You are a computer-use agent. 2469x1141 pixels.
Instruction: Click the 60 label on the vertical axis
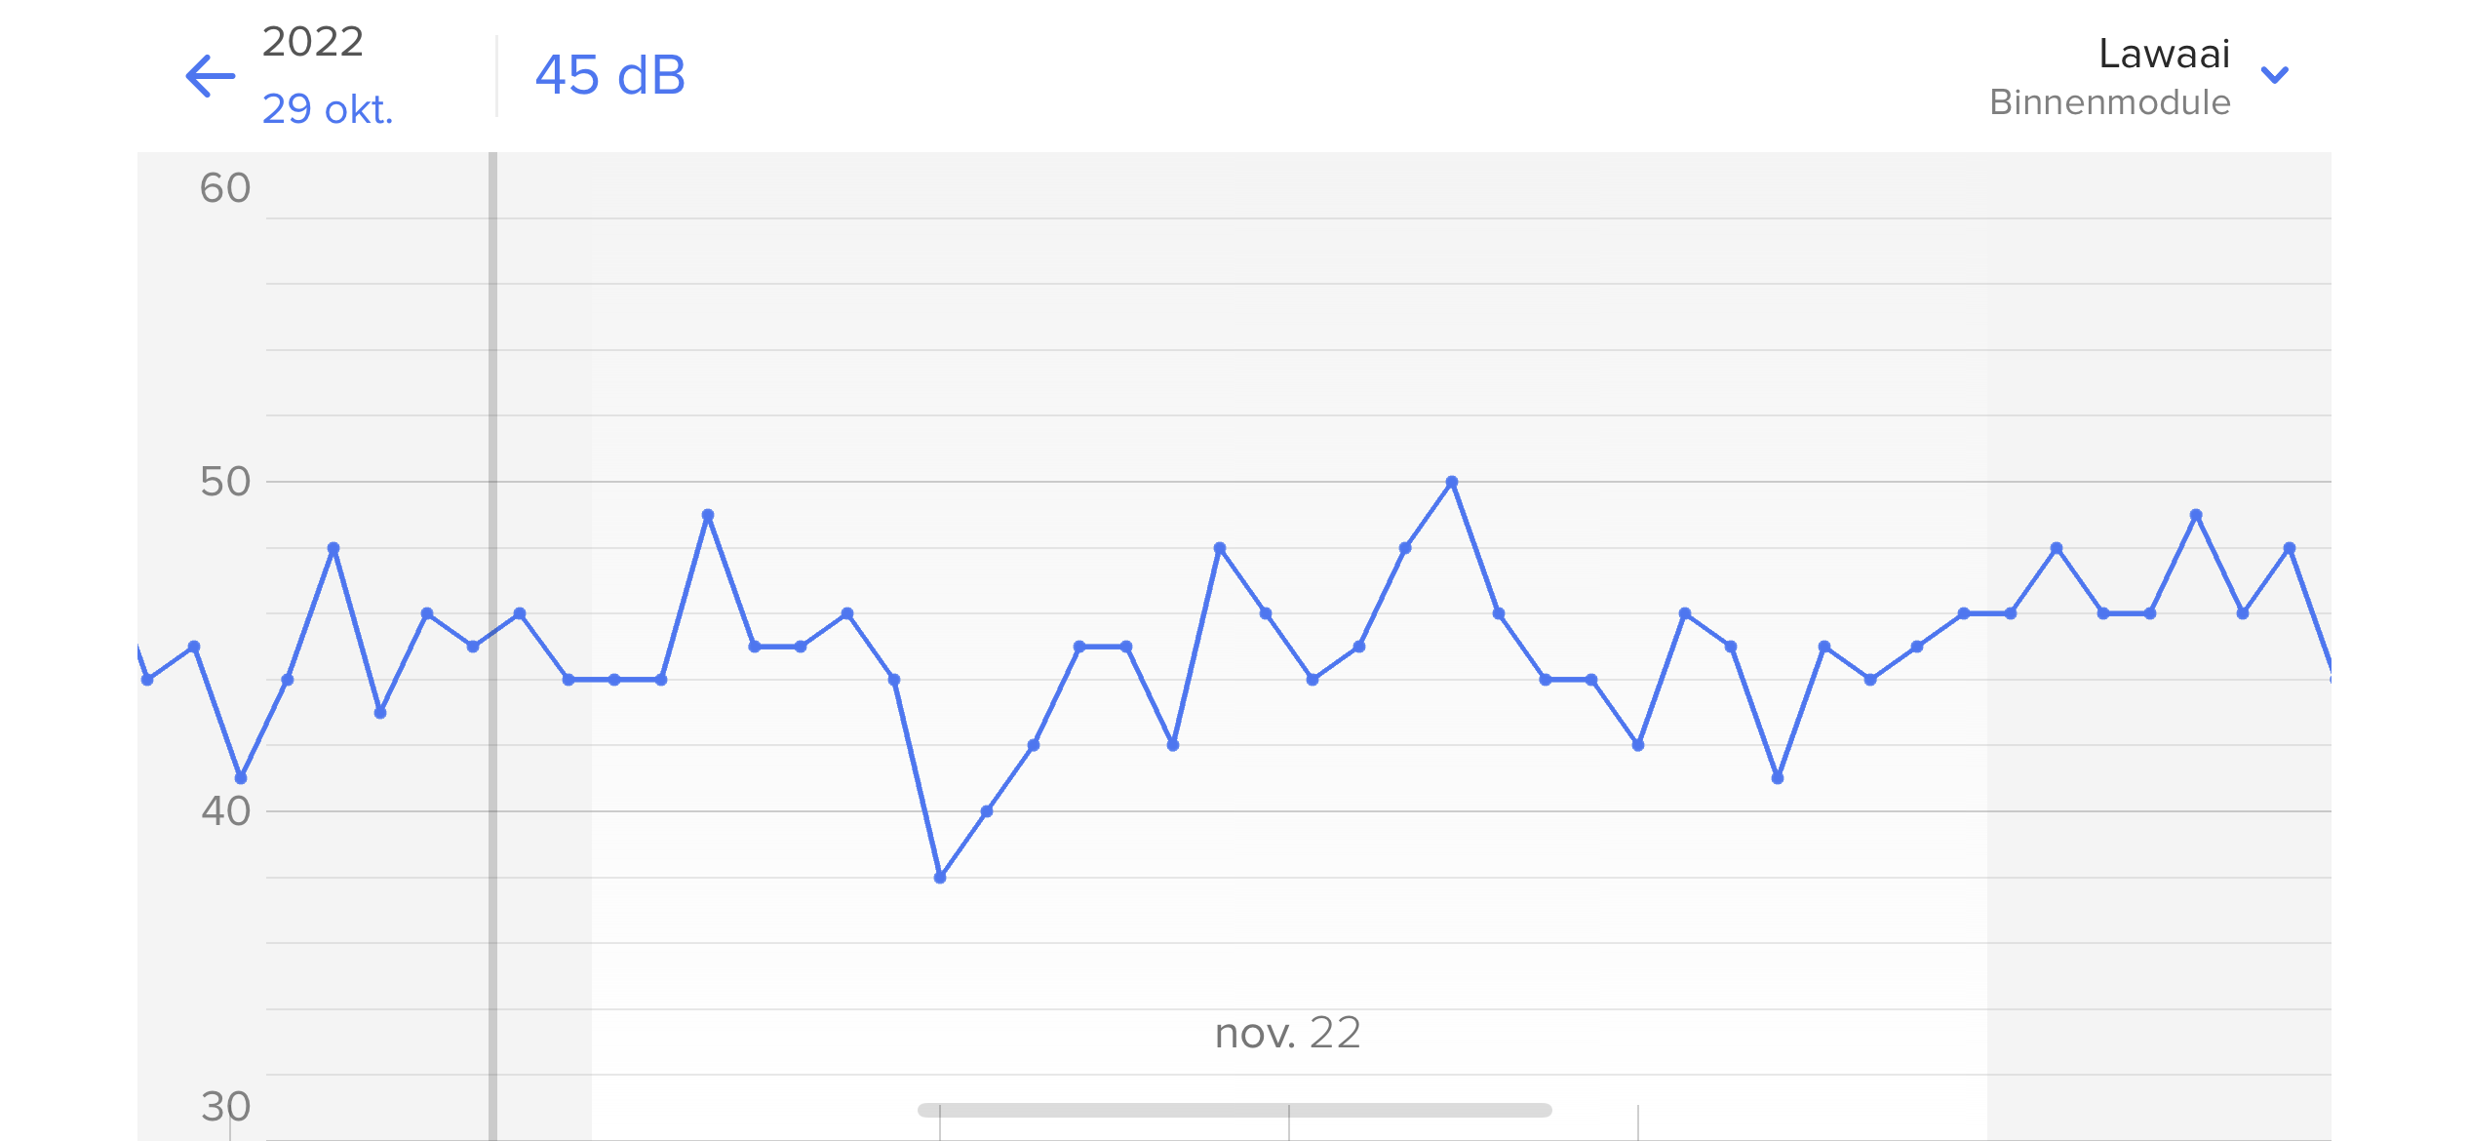225,188
